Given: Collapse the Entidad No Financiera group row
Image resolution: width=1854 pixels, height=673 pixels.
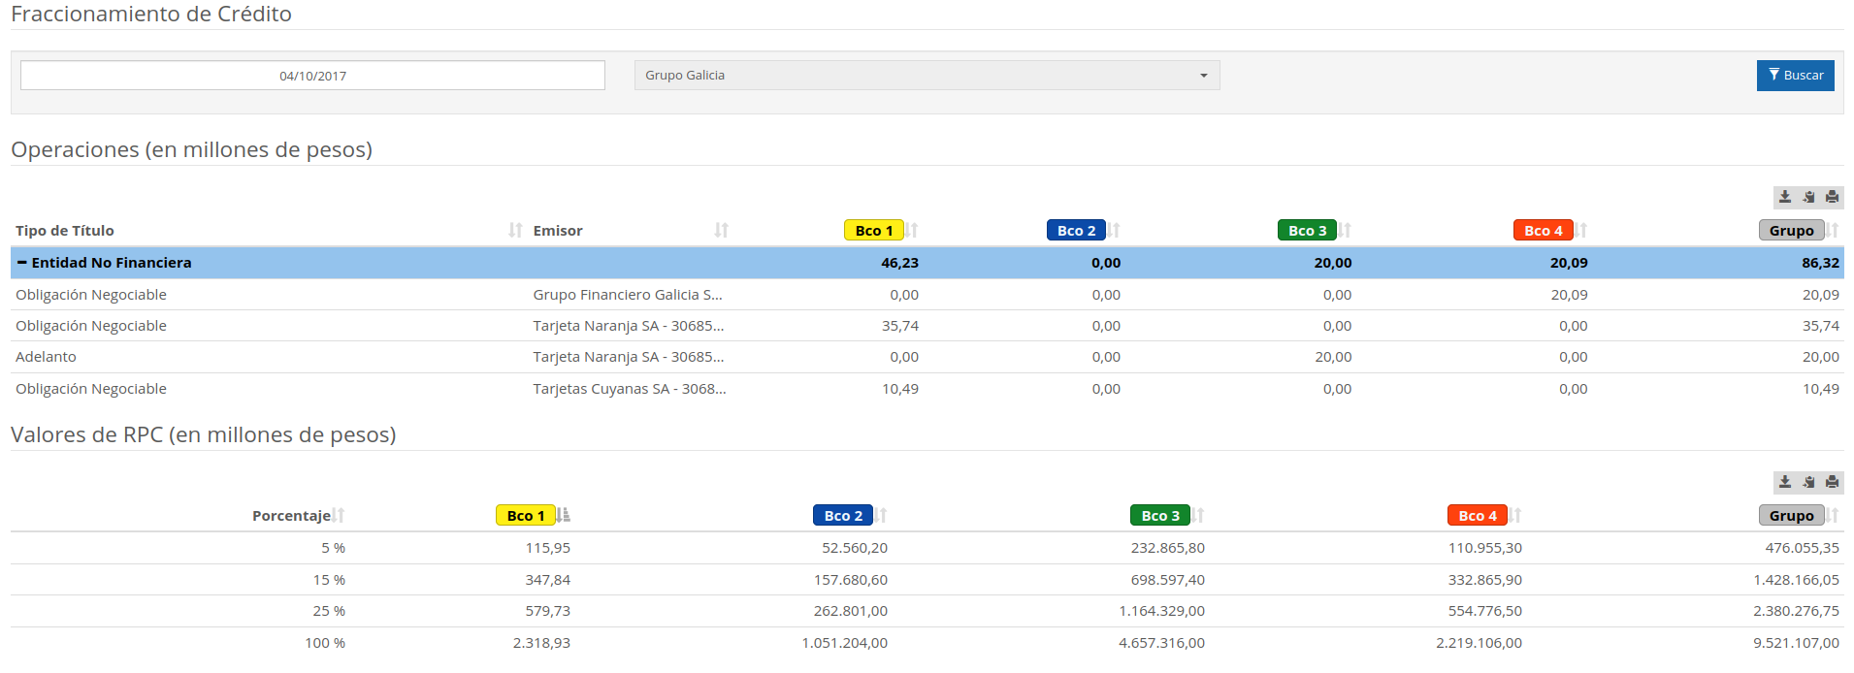Looking at the screenshot, I should click(x=22, y=263).
